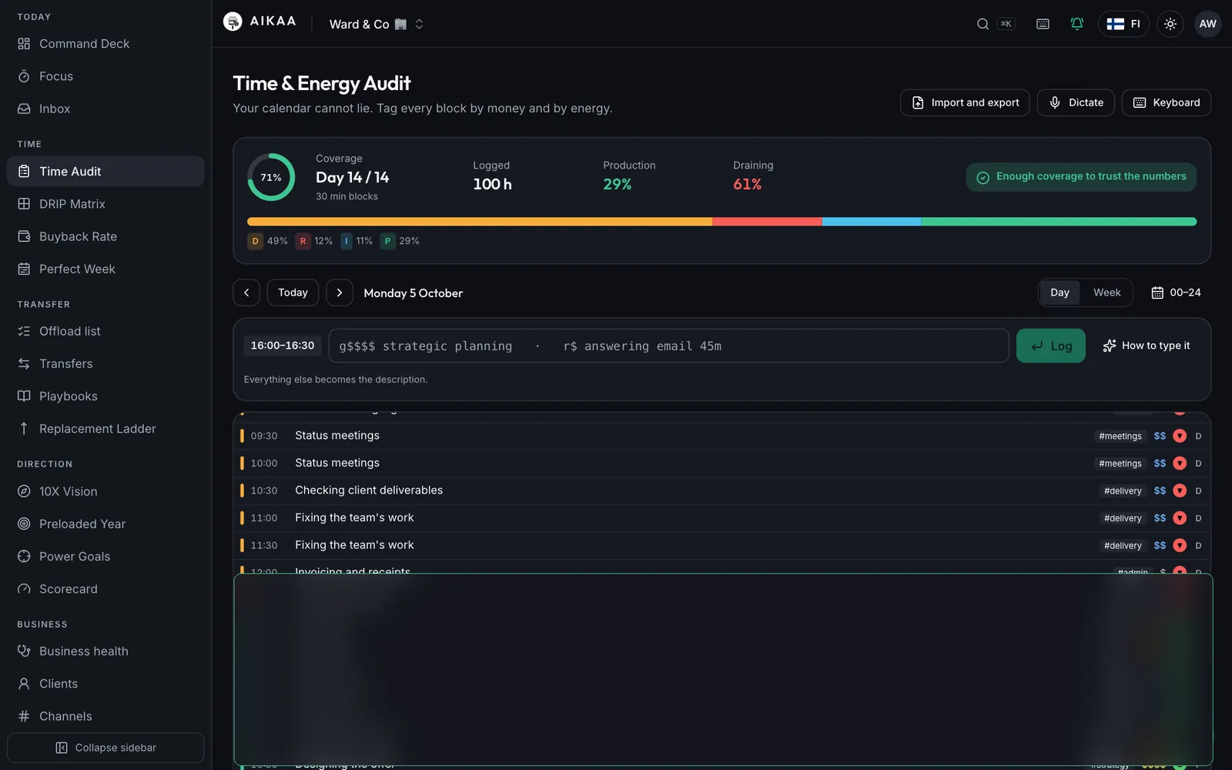Screen dimensions: 1232x770
Task: Click the orange Delegate segment of bar
Action: click(480, 222)
